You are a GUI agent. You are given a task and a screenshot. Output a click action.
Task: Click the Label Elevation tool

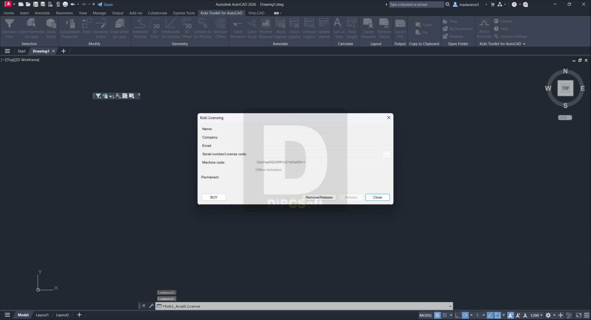pyautogui.click(x=238, y=28)
